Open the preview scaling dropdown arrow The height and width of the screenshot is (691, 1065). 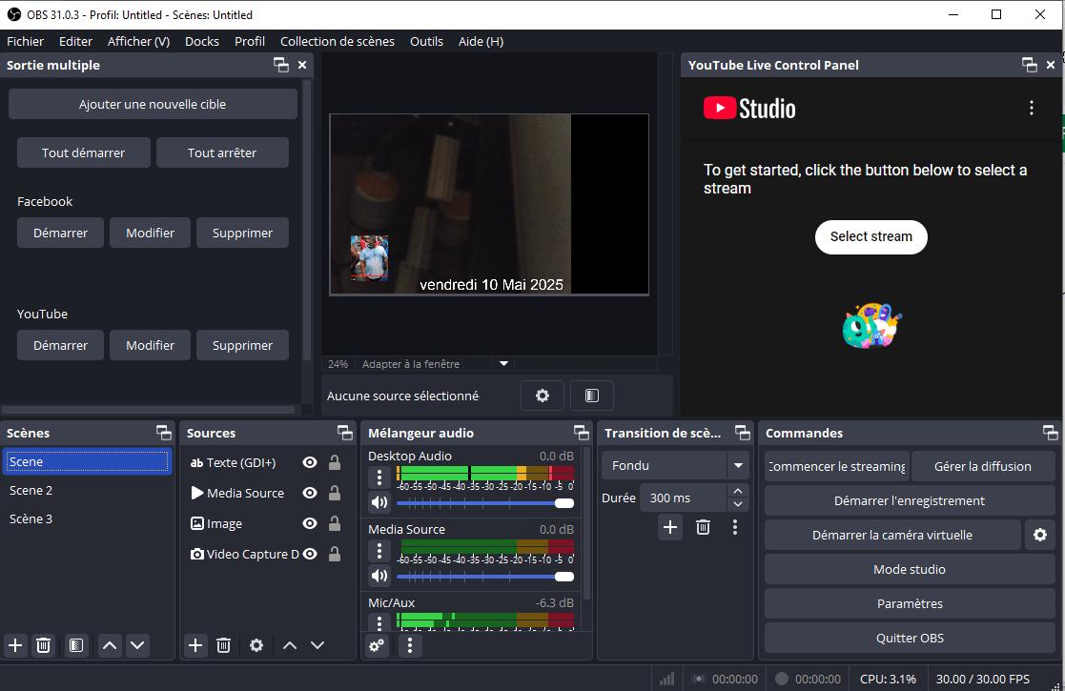(x=504, y=363)
